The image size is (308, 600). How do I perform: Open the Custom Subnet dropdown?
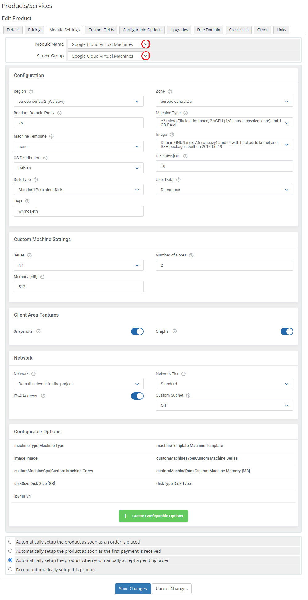[224, 405]
